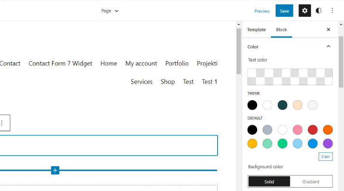Screen dimensions: 344x191
Task: Pick the peach theme color swatch
Action: coord(298,105)
